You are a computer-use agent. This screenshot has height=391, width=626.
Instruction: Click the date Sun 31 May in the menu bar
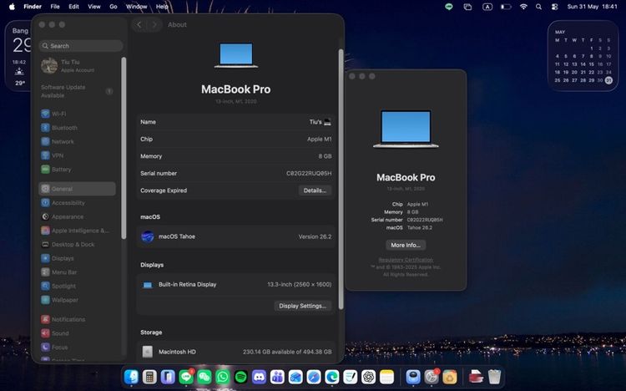583,7
